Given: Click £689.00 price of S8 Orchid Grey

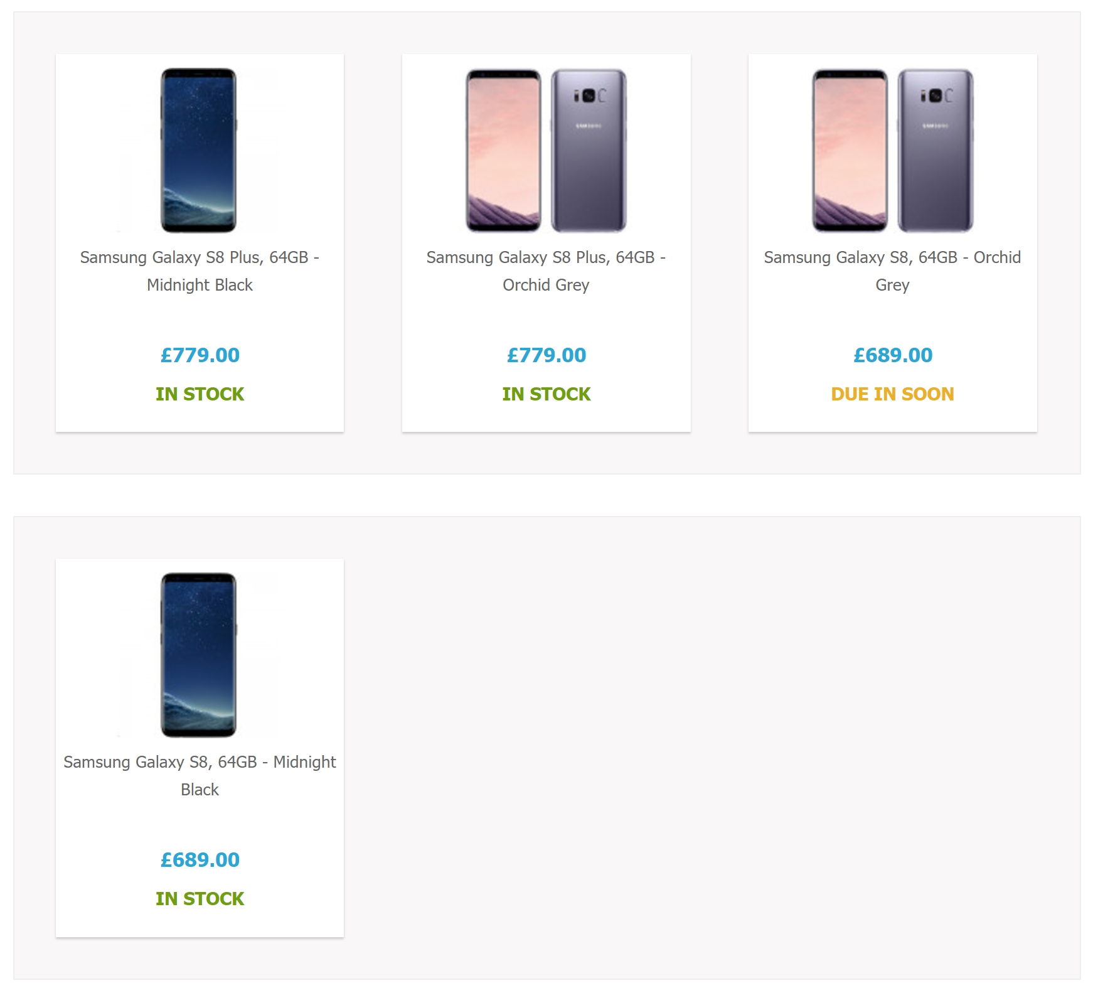Looking at the screenshot, I should pyautogui.click(x=892, y=355).
